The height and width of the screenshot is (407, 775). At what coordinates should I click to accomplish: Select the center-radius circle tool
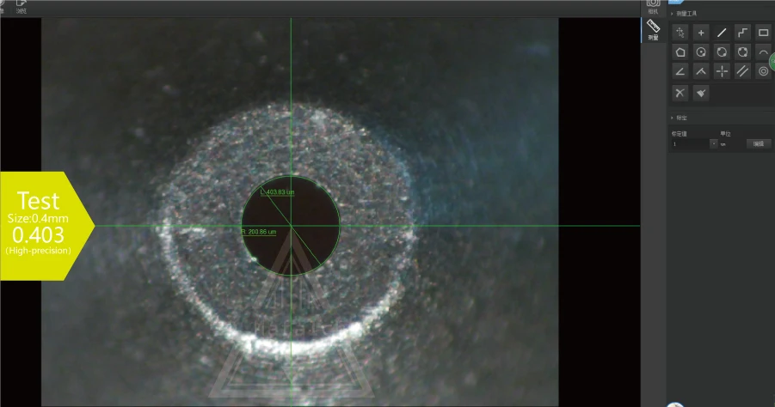[x=701, y=52]
